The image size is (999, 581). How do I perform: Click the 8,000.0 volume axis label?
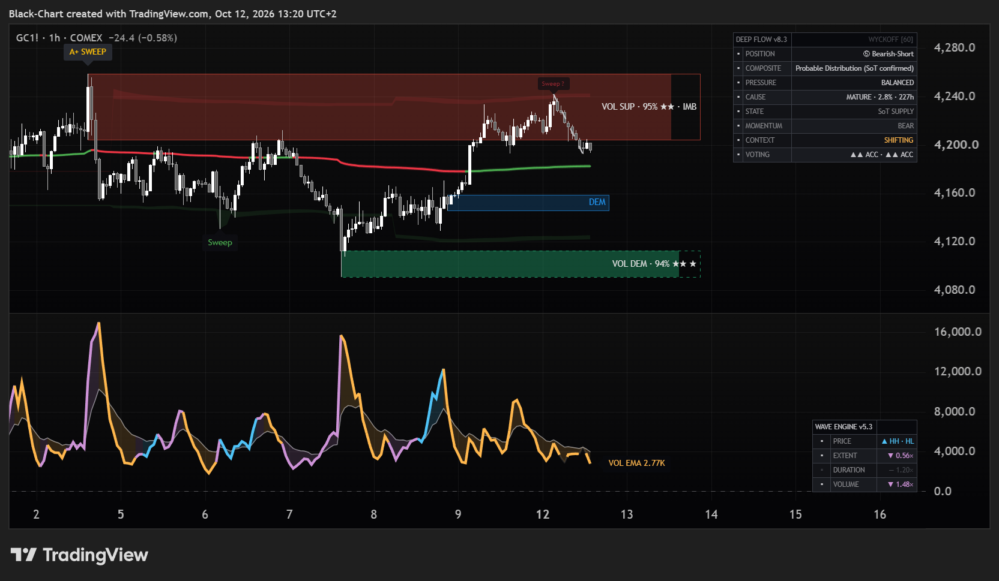(x=955, y=411)
